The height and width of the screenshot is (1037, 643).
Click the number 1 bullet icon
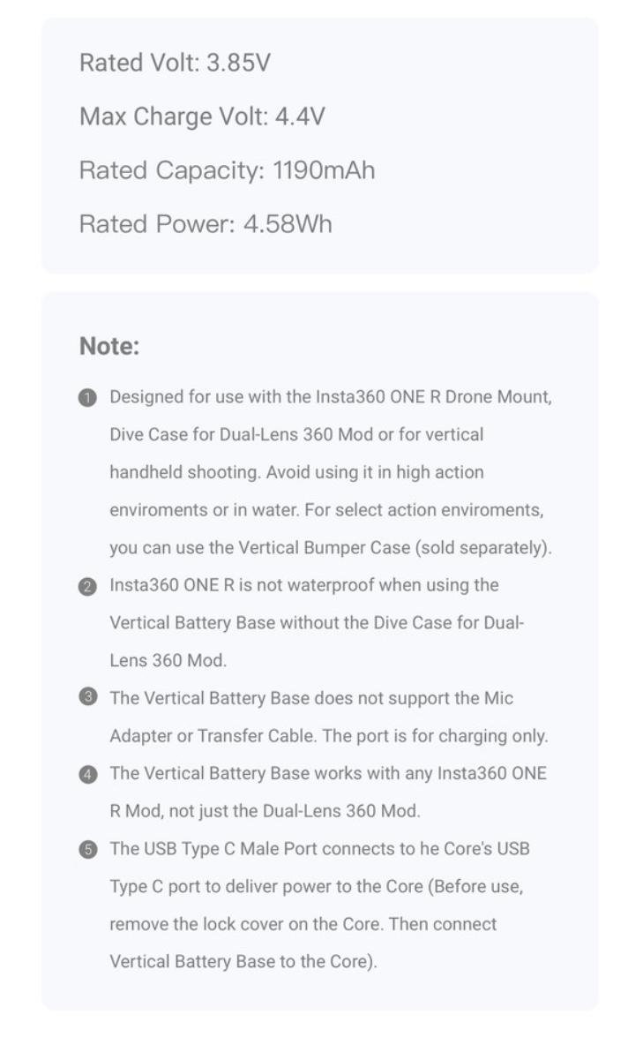87,398
